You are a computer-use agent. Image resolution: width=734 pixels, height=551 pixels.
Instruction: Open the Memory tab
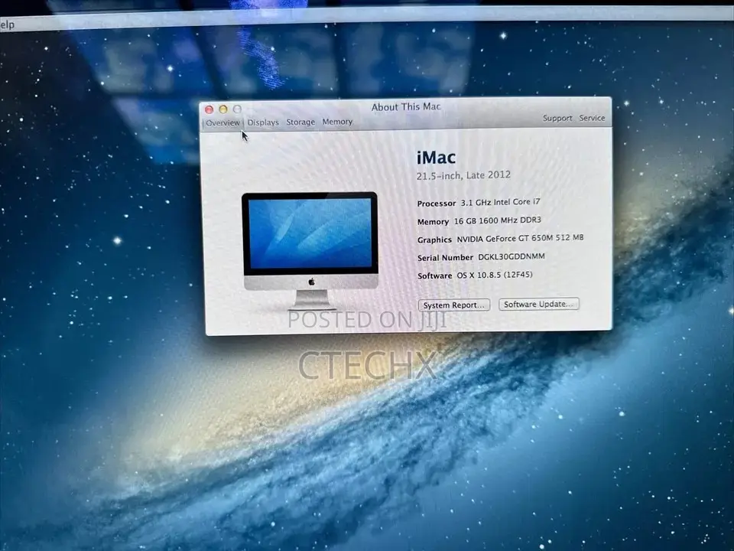click(x=337, y=122)
